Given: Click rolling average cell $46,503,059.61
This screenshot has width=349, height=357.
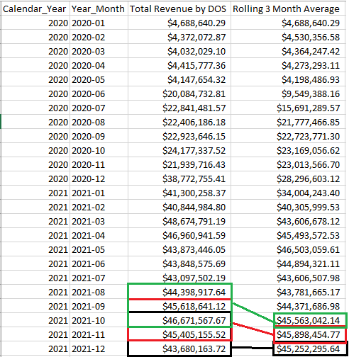Looking at the screenshot, I should (x=288, y=249).
